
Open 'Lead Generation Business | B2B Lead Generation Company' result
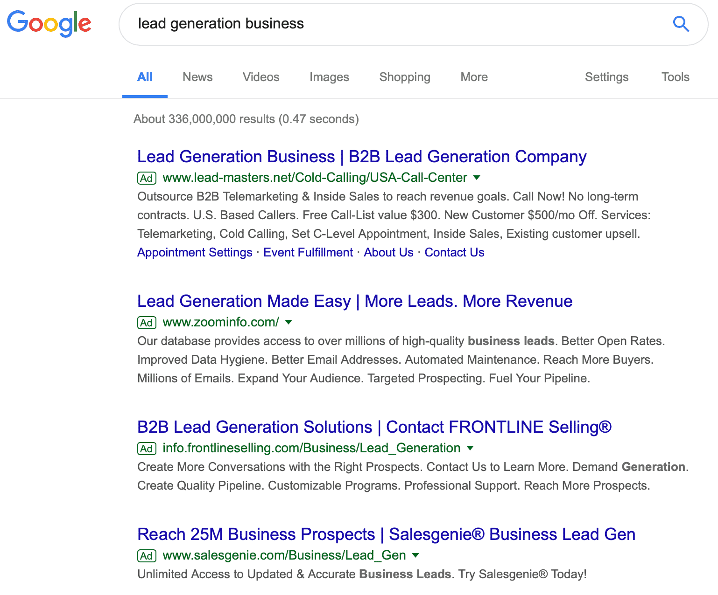tap(362, 157)
